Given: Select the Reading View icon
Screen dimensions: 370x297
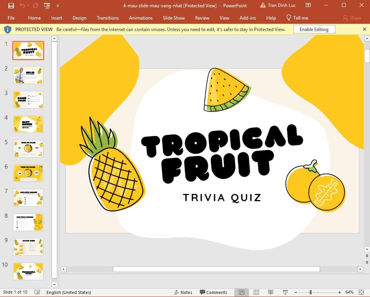Looking at the screenshot, I should [x=270, y=292].
